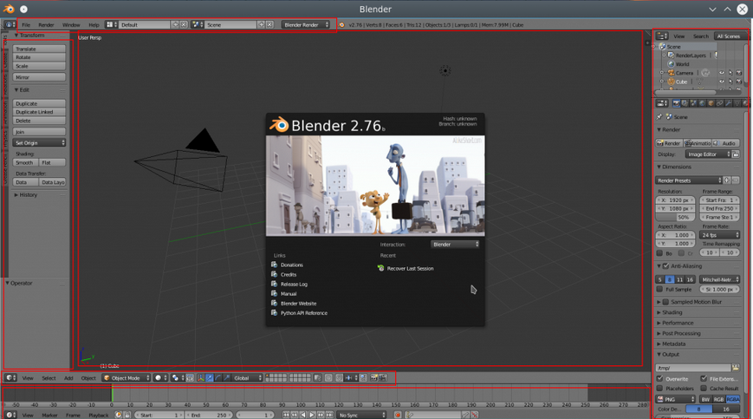The height and width of the screenshot is (419, 753).
Task: Click the Cube object icon in outliner
Action: click(670, 82)
